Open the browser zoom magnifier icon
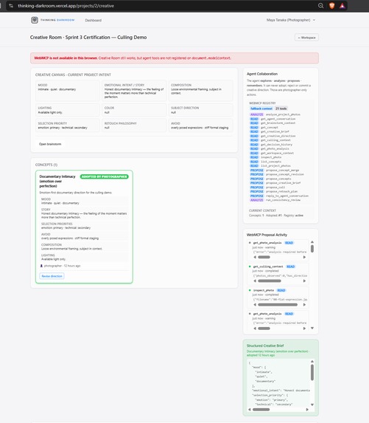Screen dimensions: 369x423 point(320,6)
